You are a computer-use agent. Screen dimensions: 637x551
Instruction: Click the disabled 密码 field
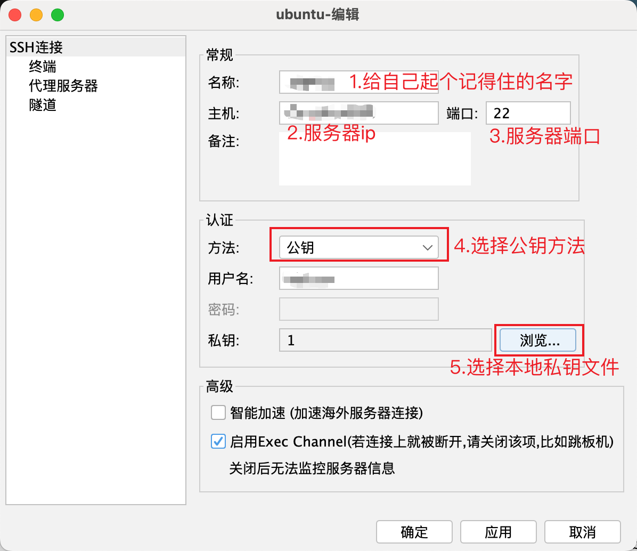tap(359, 309)
